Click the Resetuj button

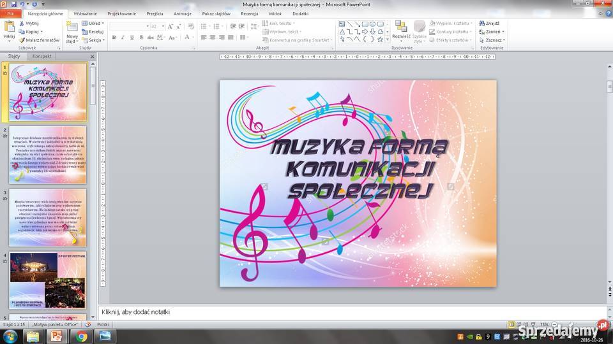(x=93, y=31)
